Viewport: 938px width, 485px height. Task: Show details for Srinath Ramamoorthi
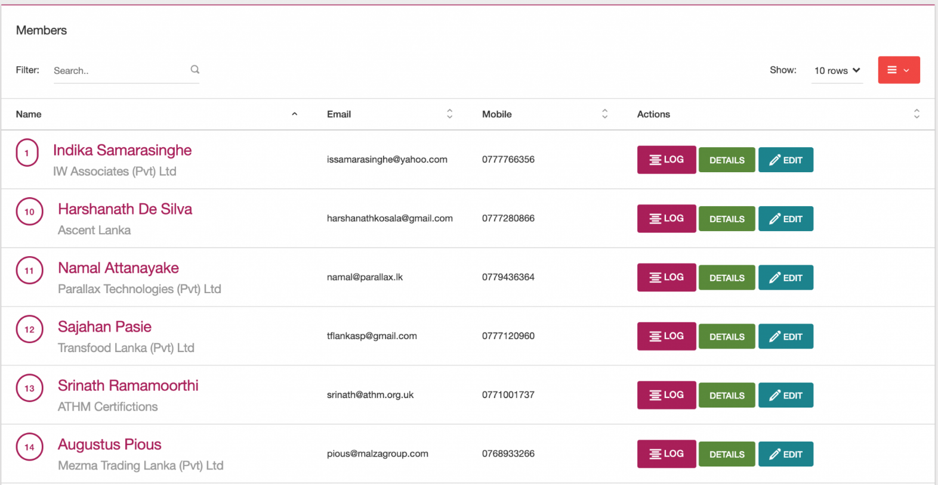[727, 395]
